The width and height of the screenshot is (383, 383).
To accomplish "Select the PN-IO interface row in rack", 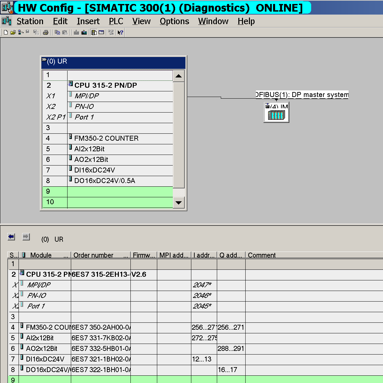I will coord(108,107).
